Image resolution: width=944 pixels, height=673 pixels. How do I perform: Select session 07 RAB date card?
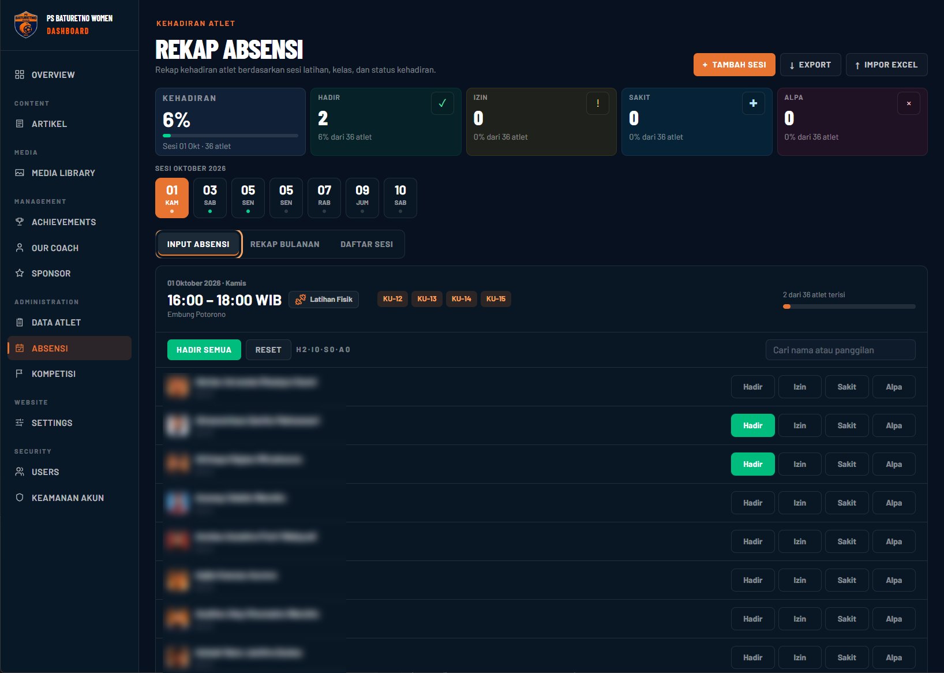point(324,198)
